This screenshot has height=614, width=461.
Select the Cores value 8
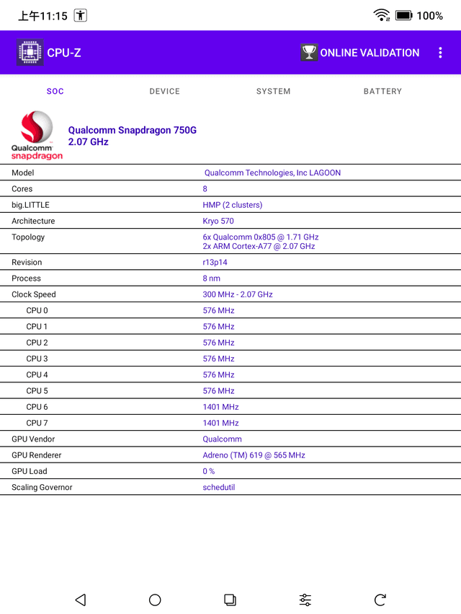[x=205, y=189]
